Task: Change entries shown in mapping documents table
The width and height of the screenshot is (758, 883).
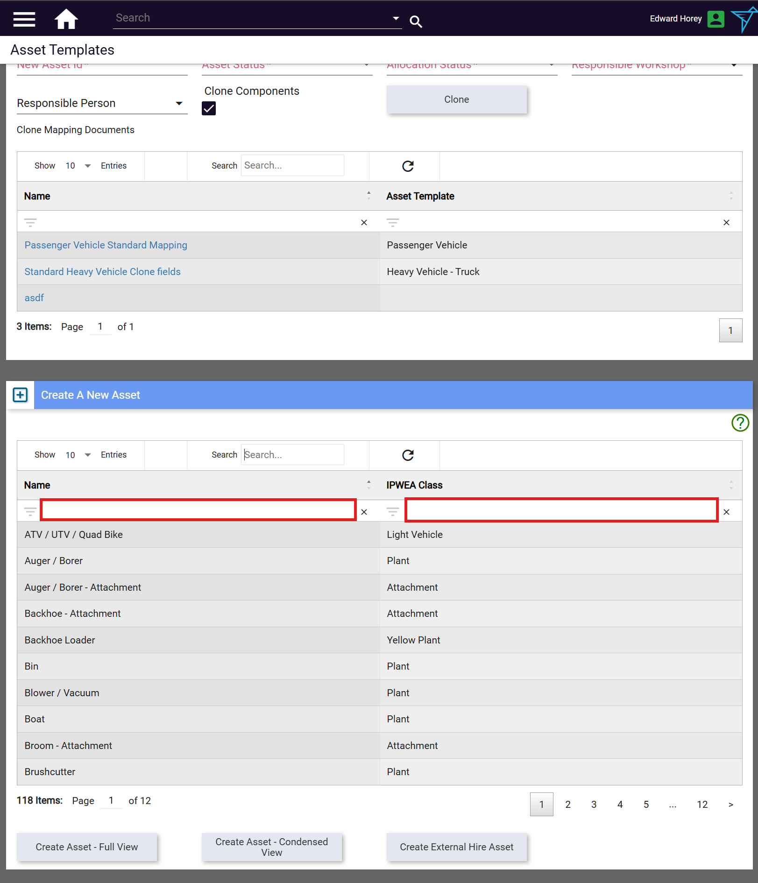Action: coord(78,166)
